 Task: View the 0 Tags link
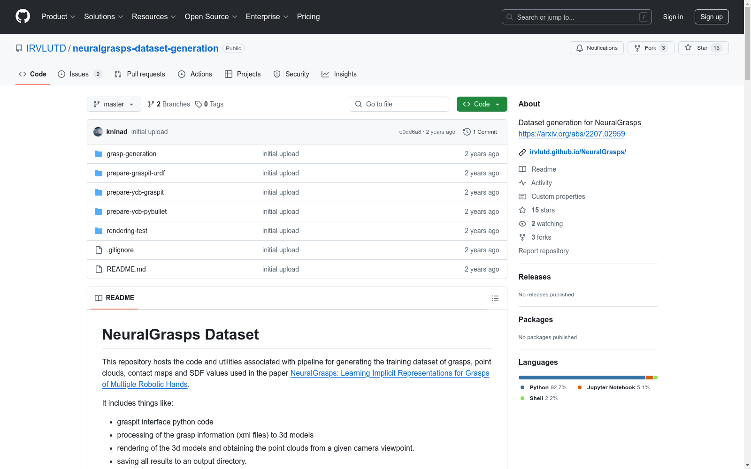pos(209,104)
